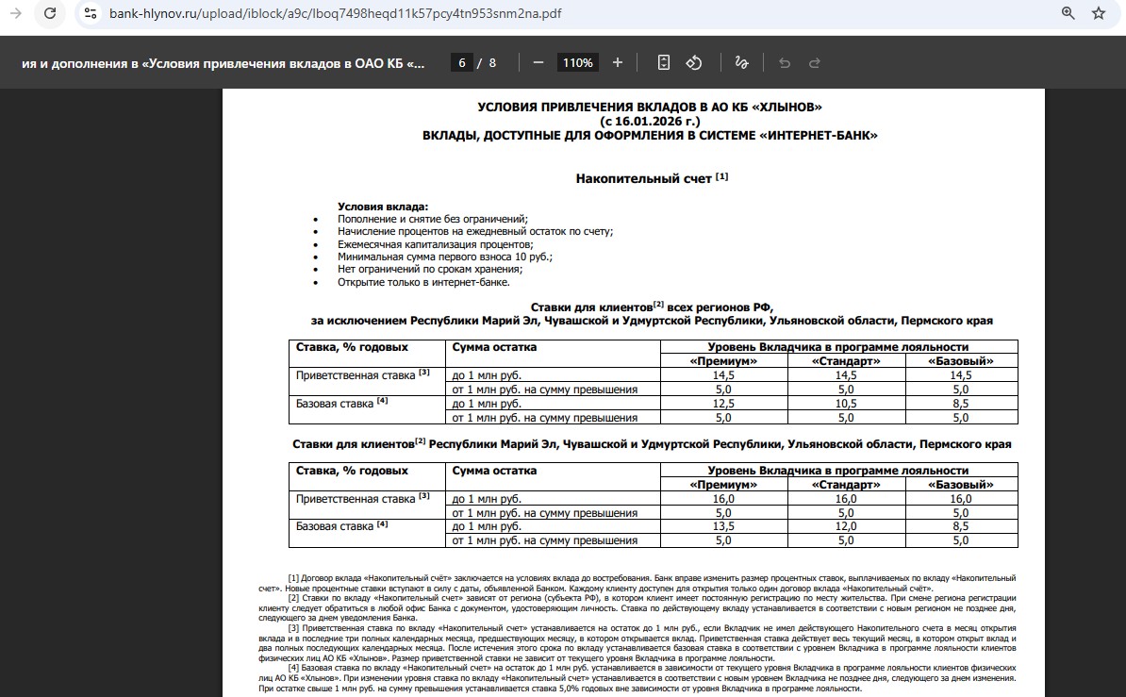Viewport: 1126px width, 697px height.
Task: Click the fit to page icon
Action: [664, 62]
